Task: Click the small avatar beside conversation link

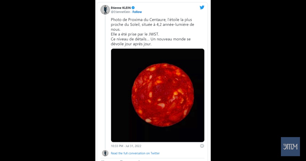Action: pos(105,153)
